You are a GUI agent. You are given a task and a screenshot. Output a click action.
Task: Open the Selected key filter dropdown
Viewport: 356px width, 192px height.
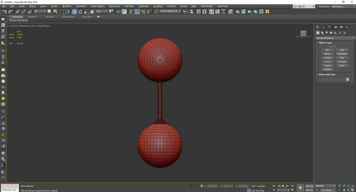pos(325,186)
